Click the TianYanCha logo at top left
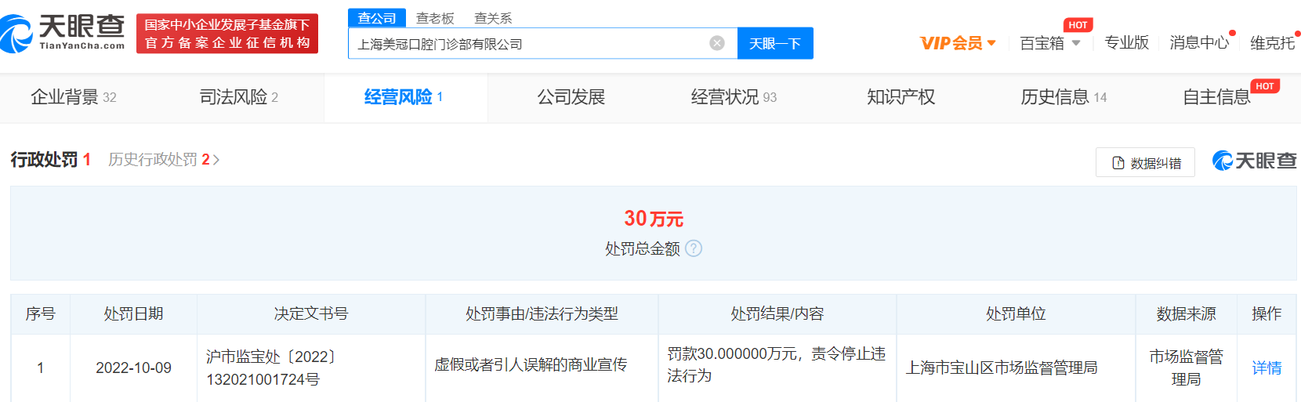Viewport: 1301px width, 402px height. click(x=63, y=33)
